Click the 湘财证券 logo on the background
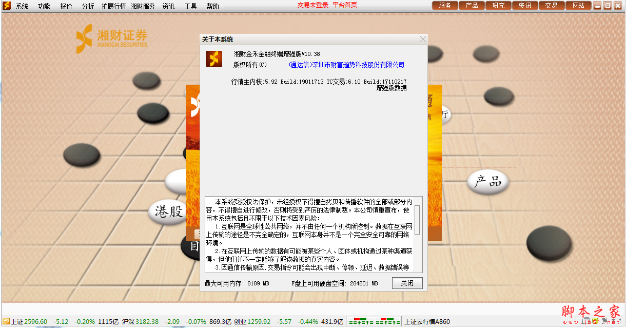The image size is (626, 328). coord(111,38)
